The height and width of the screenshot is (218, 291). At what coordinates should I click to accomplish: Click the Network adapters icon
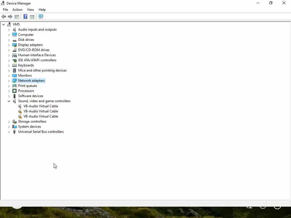click(x=14, y=81)
